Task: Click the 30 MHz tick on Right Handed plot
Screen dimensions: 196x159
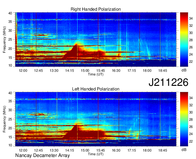Action: pos(10,31)
